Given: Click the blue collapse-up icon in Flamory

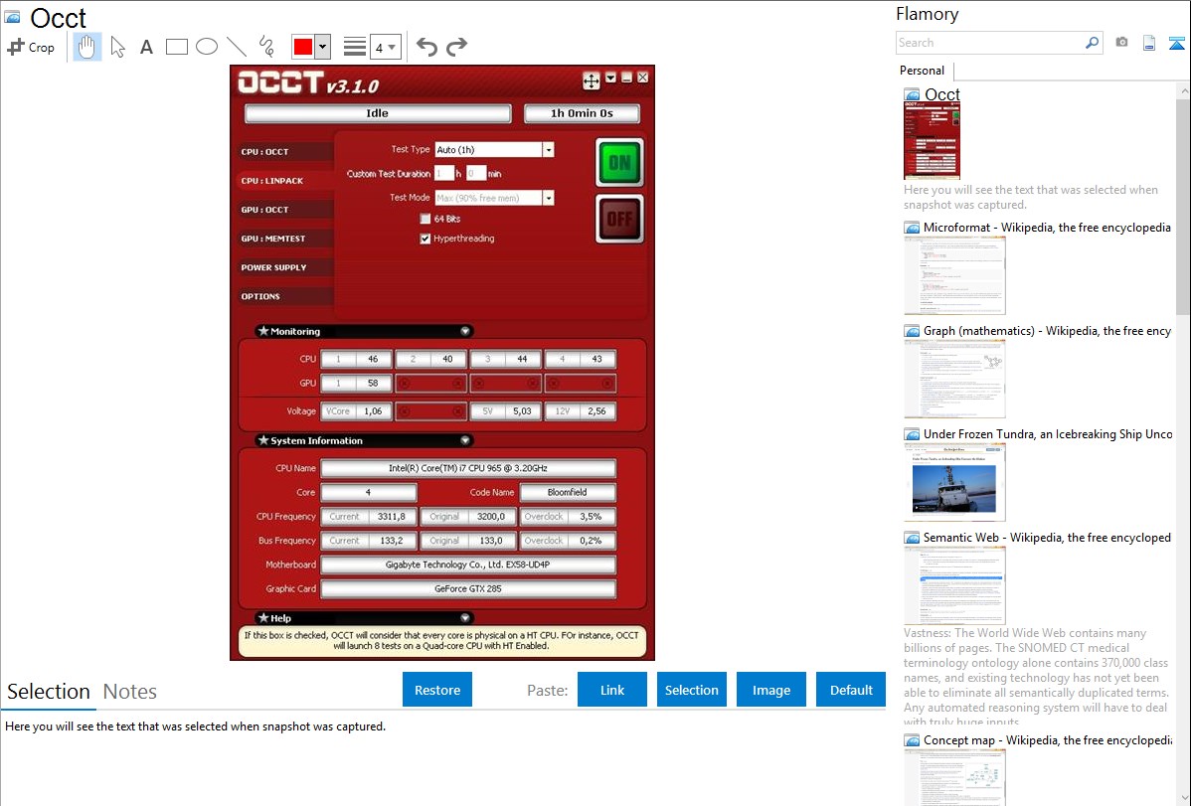Looking at the screenshot, I should pyautogui.click(x=1176, y=43).
